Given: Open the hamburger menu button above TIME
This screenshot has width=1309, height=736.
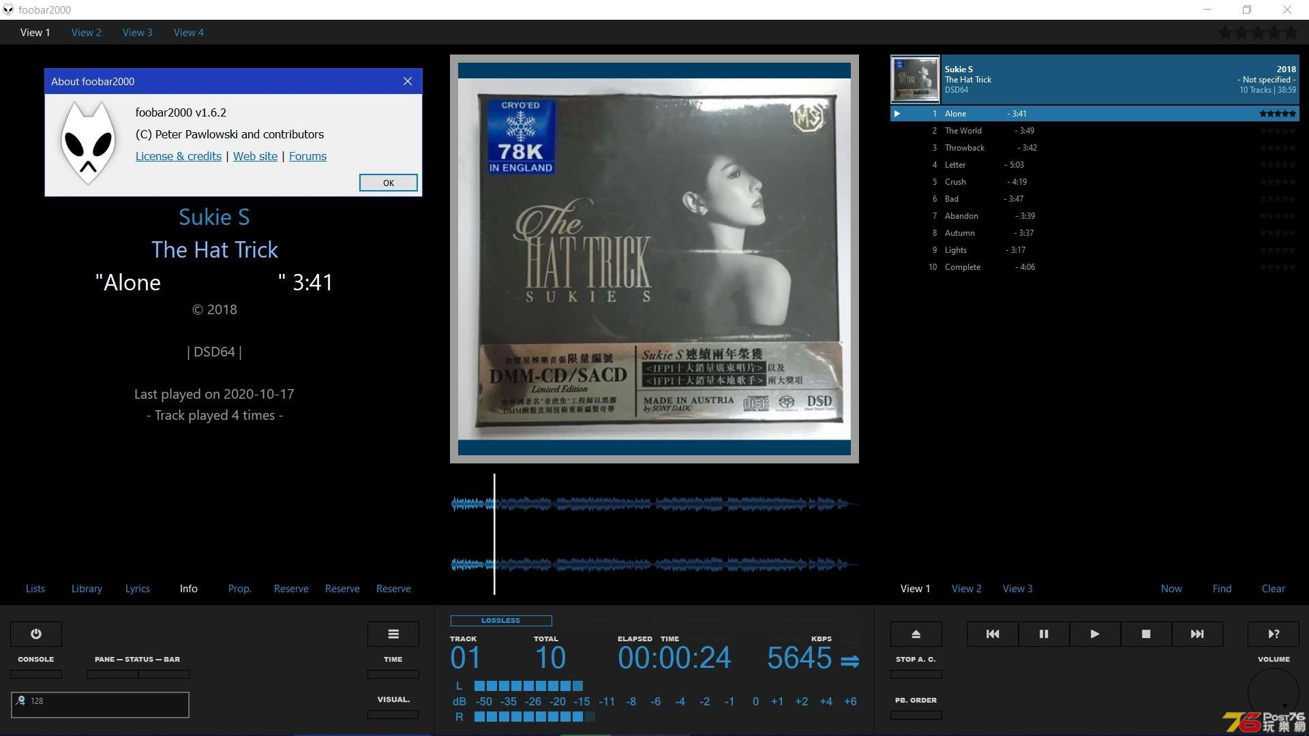Looking at the screenshot, I should tap(393, 634).
